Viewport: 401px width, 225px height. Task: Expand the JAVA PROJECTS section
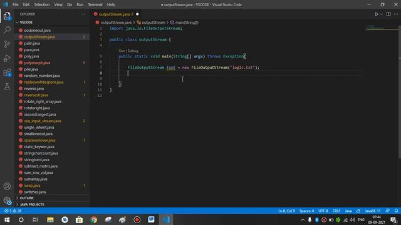tap(32, 204)
